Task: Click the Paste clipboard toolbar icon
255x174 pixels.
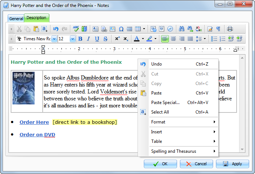Action: click(36, 29)
